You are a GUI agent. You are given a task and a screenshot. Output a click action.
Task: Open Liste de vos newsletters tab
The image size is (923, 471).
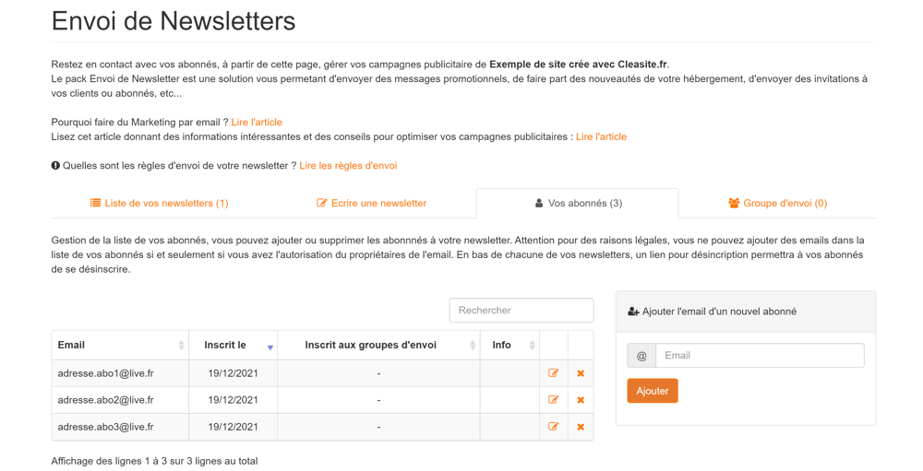point(160,203)
